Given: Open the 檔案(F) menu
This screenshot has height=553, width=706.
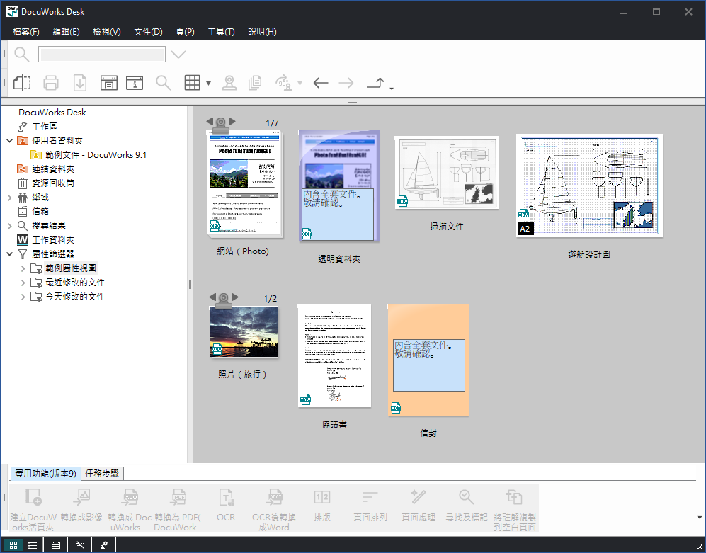Looking at the screenshot, I should point(26,32).
